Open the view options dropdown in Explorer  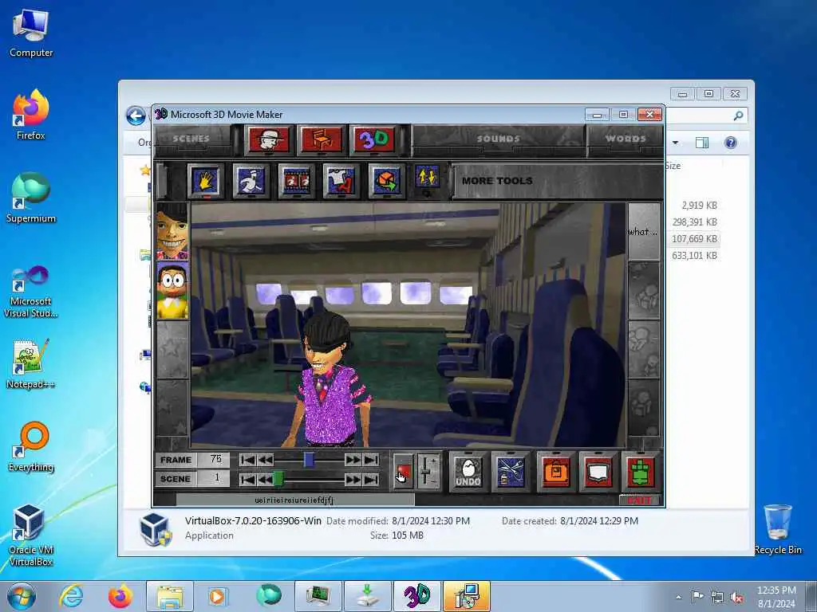[x=675, y=143]
